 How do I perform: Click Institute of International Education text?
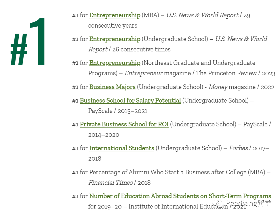coord(178,207)
